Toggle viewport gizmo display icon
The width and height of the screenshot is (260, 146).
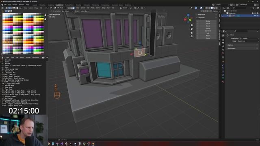(x=196, y=8)
